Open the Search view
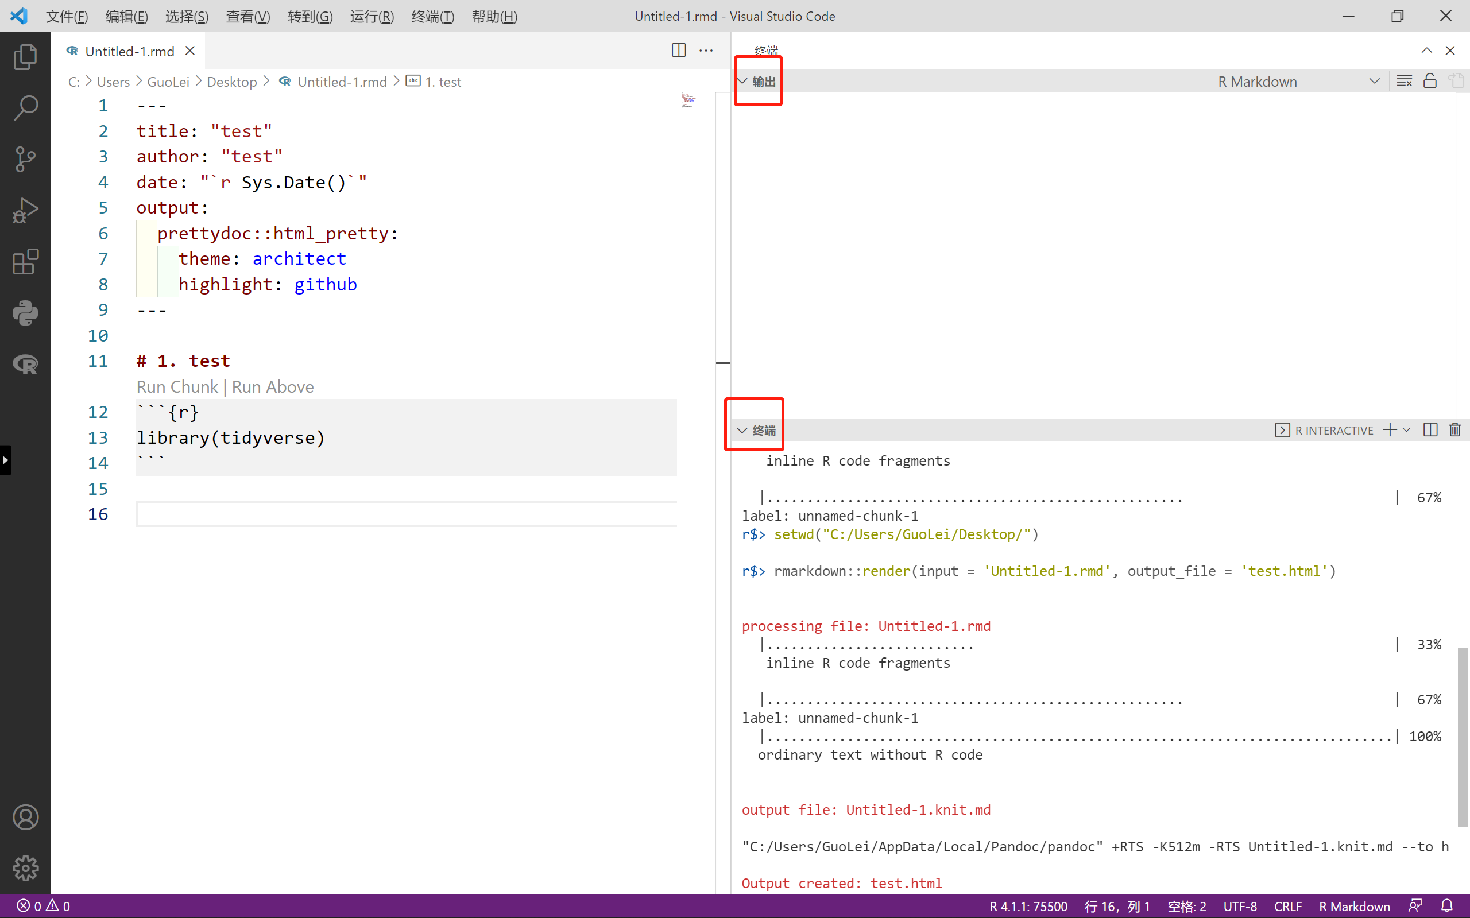 tap(25, 107)
